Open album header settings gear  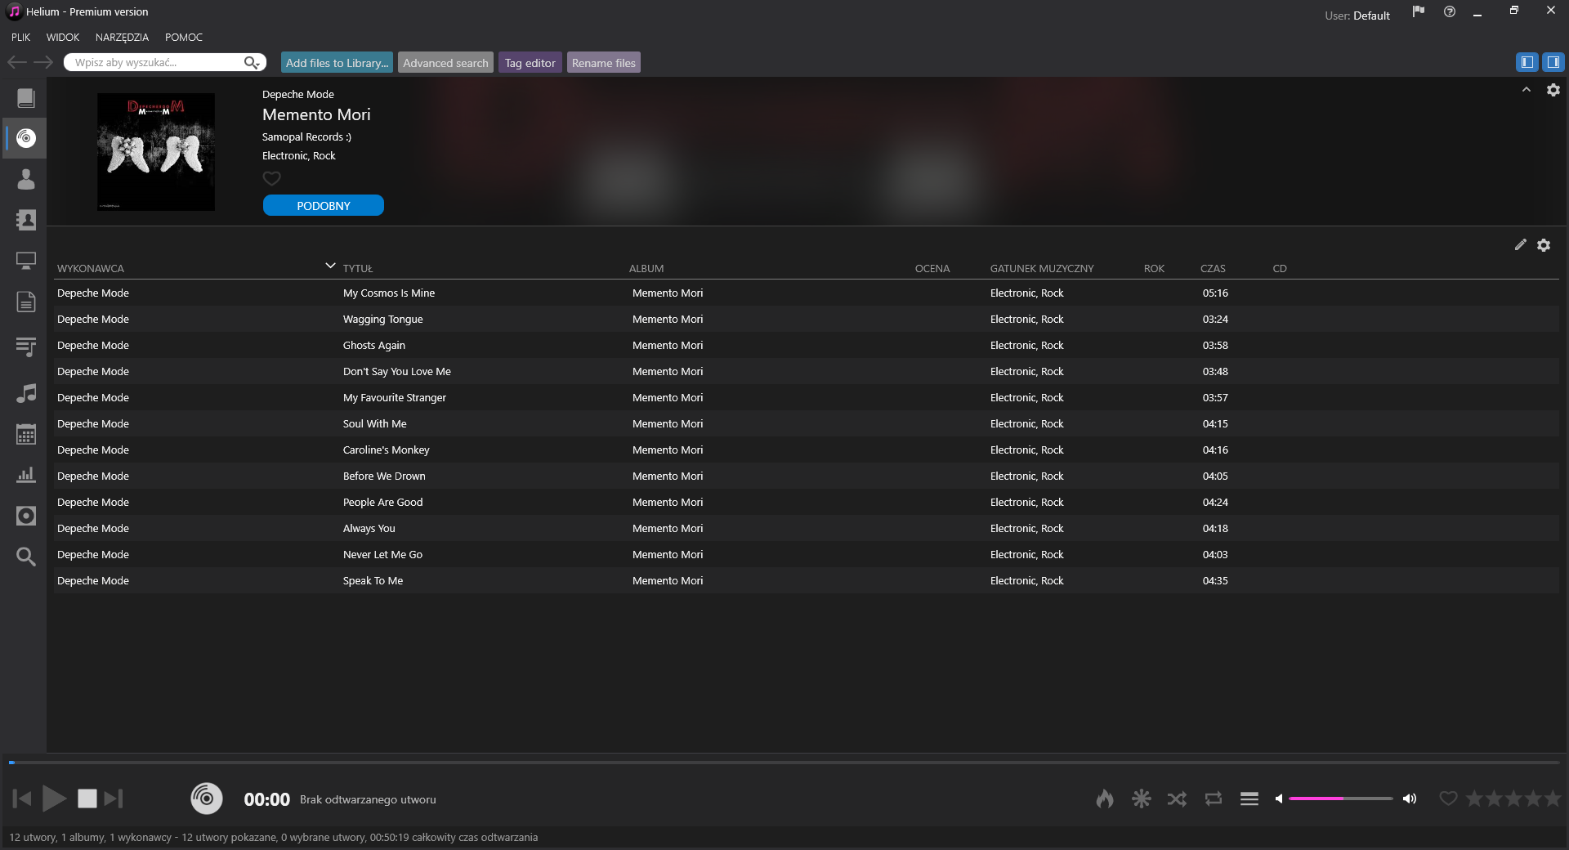[1553, 90]
